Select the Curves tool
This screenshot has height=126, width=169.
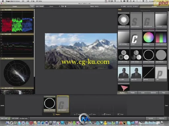[149, 73]
